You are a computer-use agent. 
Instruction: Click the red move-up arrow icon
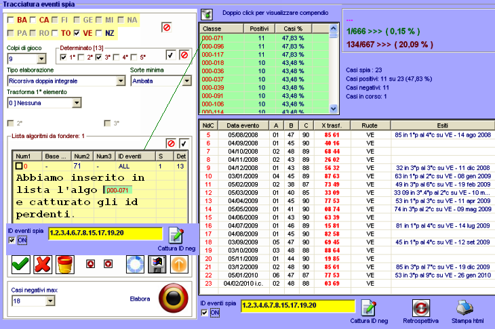91,264
